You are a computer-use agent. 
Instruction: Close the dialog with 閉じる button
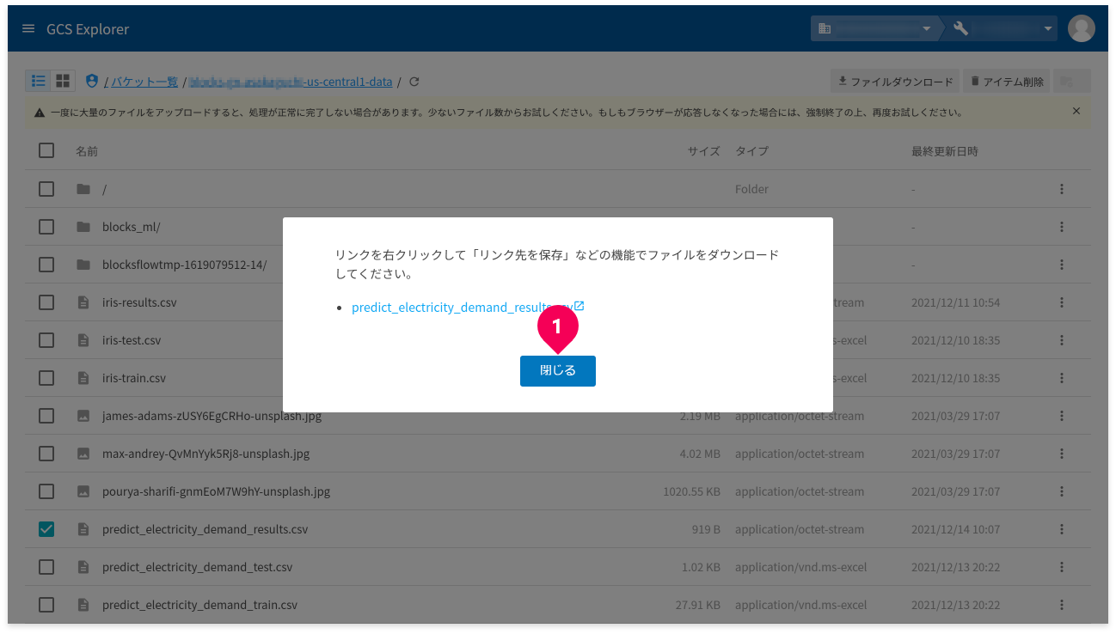click(x=557, y=371)
